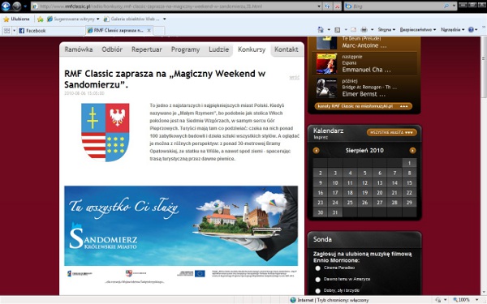The image size is (487, 304).
Task: Click the Sandomierz banner image
Action: (181, 226)
